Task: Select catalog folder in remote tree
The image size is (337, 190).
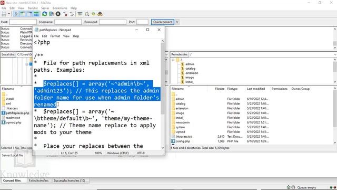Action: click(x=190, y=69)
